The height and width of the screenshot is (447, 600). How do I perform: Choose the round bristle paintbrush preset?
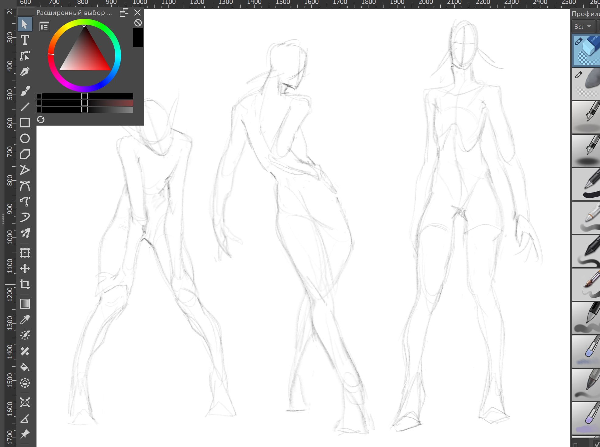(x=586, y=285)
